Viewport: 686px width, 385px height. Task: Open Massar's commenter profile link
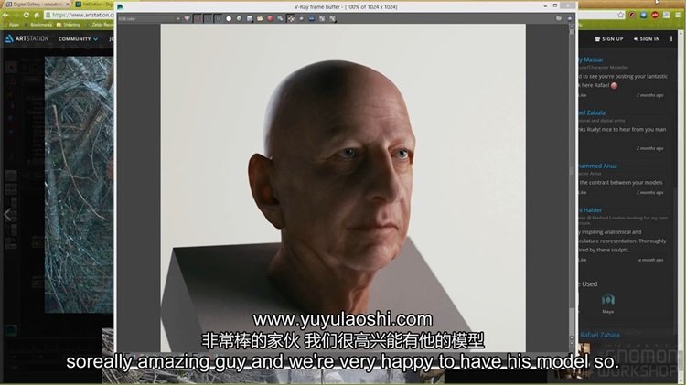pos(591,59)
